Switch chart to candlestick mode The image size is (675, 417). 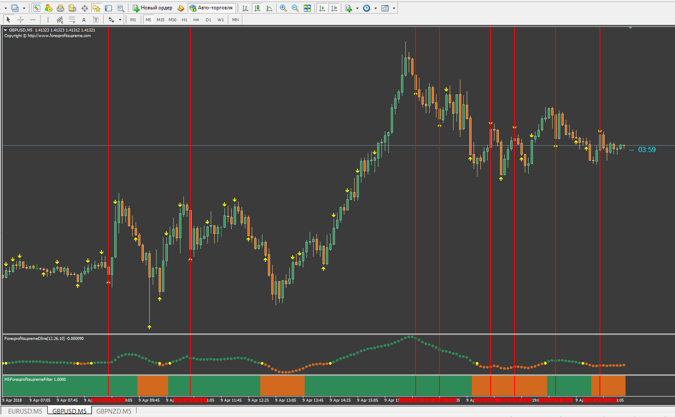(x=257, y=8)
